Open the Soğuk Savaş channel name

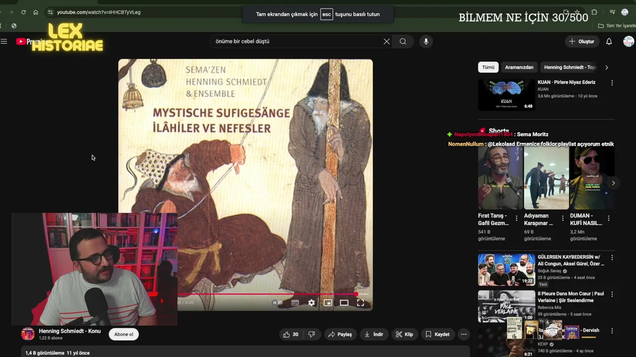pos(549,271)
